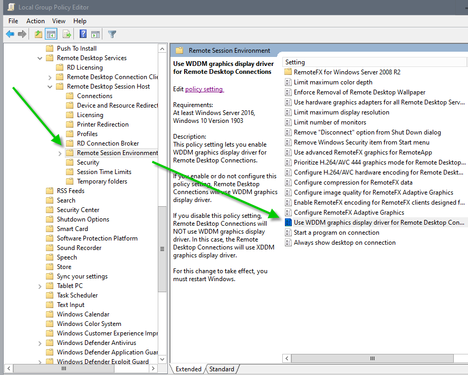The image size is (468, 375).
Task: Click the RemoteFX for Windows Server 2008 R2 folder icon
Action: click(x=288, y=72)
